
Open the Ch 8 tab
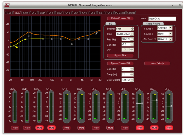[110, 13]
